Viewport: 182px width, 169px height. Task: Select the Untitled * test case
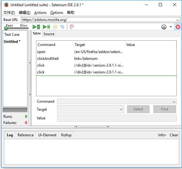12,42
